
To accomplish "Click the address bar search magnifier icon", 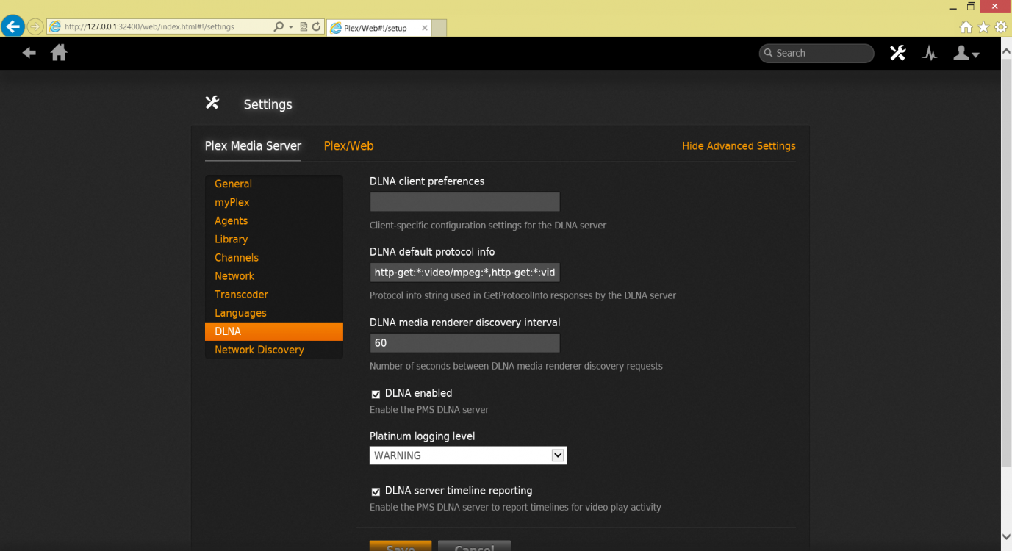I will pyautogui.click(x=279, y=26).
